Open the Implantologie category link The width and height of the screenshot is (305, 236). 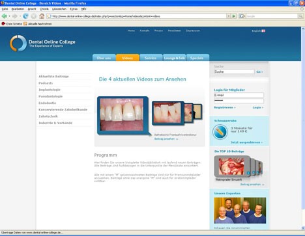[50, 90]
